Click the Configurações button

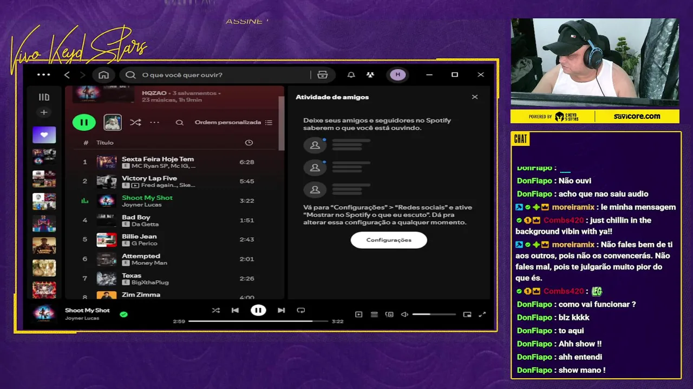(x=389, y=240)
